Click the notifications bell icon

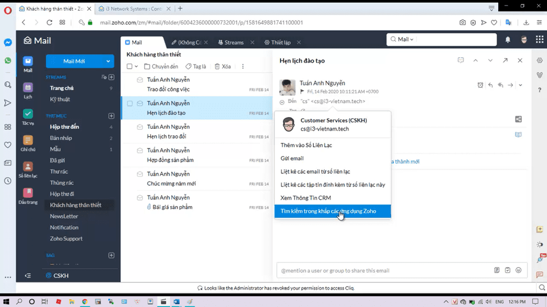click(x=508, y=40)
